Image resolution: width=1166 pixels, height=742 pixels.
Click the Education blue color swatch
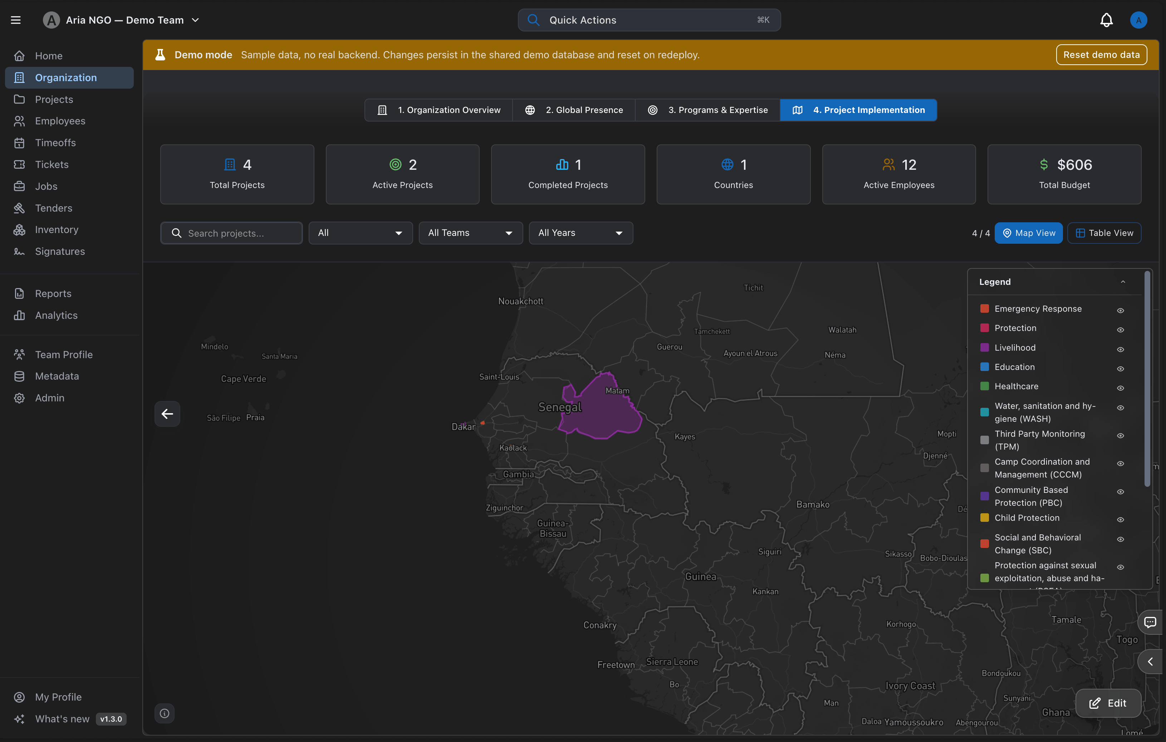[x=984, y=367]
